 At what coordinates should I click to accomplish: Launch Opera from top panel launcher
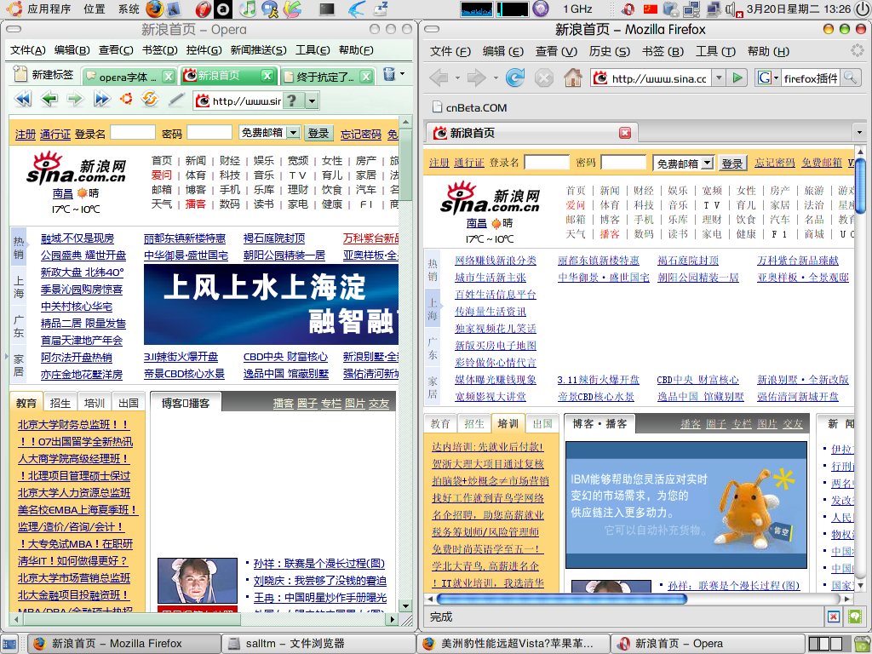tap(203, 9)
